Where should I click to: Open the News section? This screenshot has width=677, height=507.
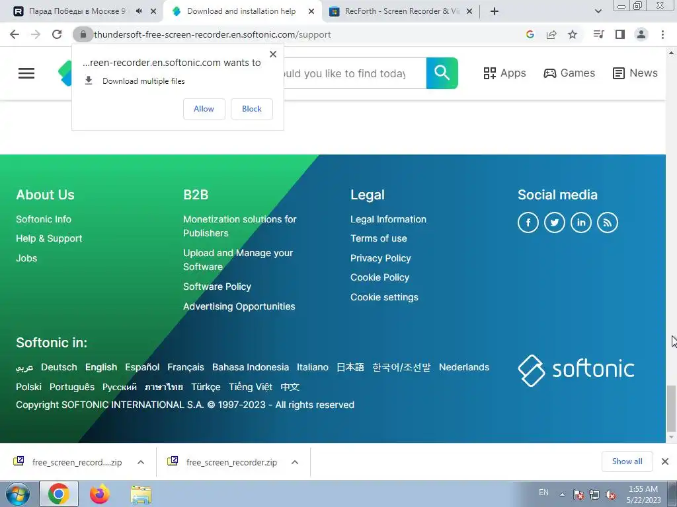635,73
